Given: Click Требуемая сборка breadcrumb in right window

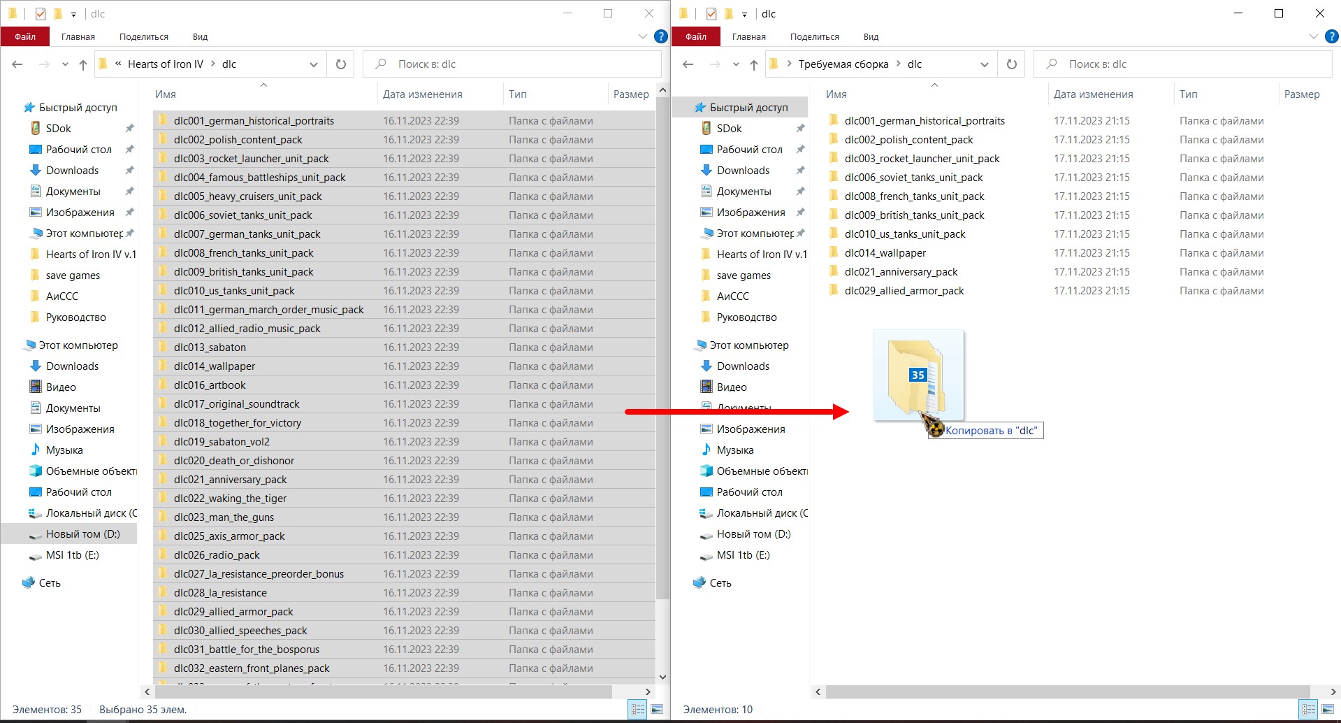Looking at the screenshot, I should (x=843, y=64).
